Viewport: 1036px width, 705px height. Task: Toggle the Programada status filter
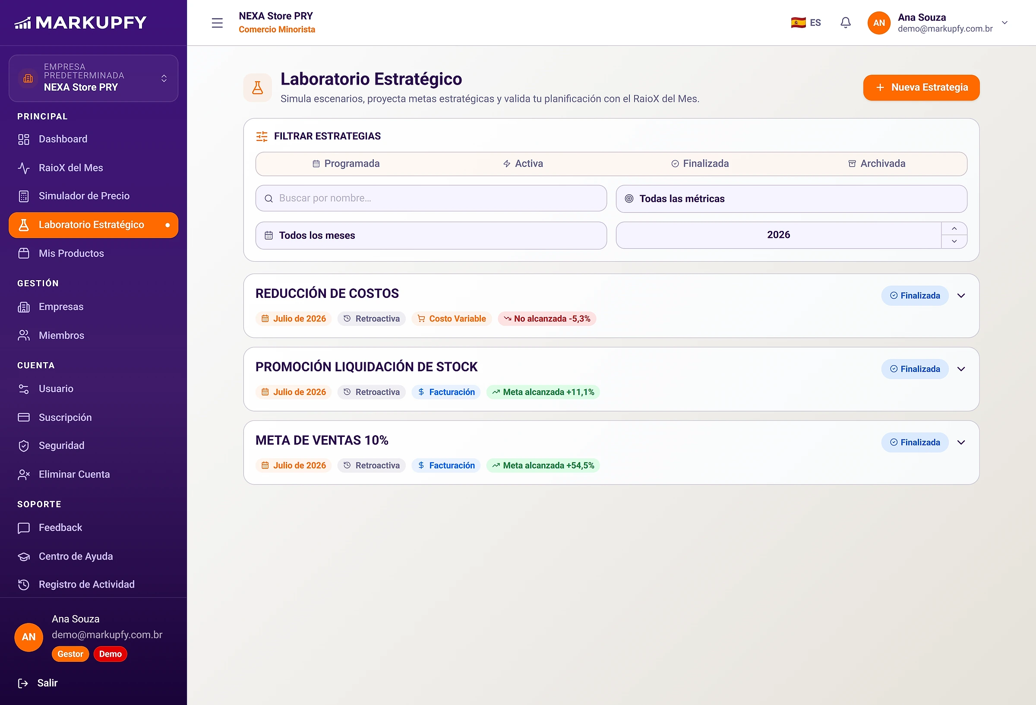coord(345,164)
